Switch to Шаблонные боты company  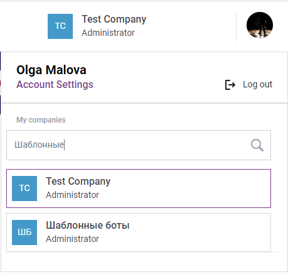139,232
